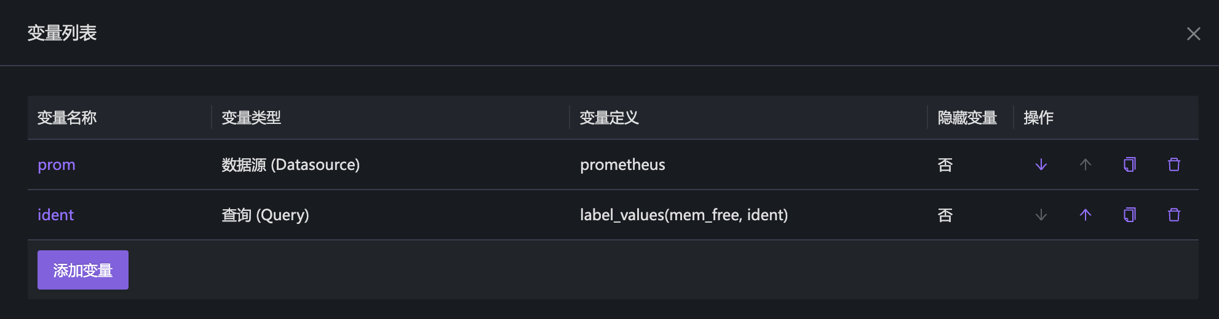Click the label_values(mem_free, ident) definition
This screenshot has height=319, width=1219.
[x=684, y=215]
